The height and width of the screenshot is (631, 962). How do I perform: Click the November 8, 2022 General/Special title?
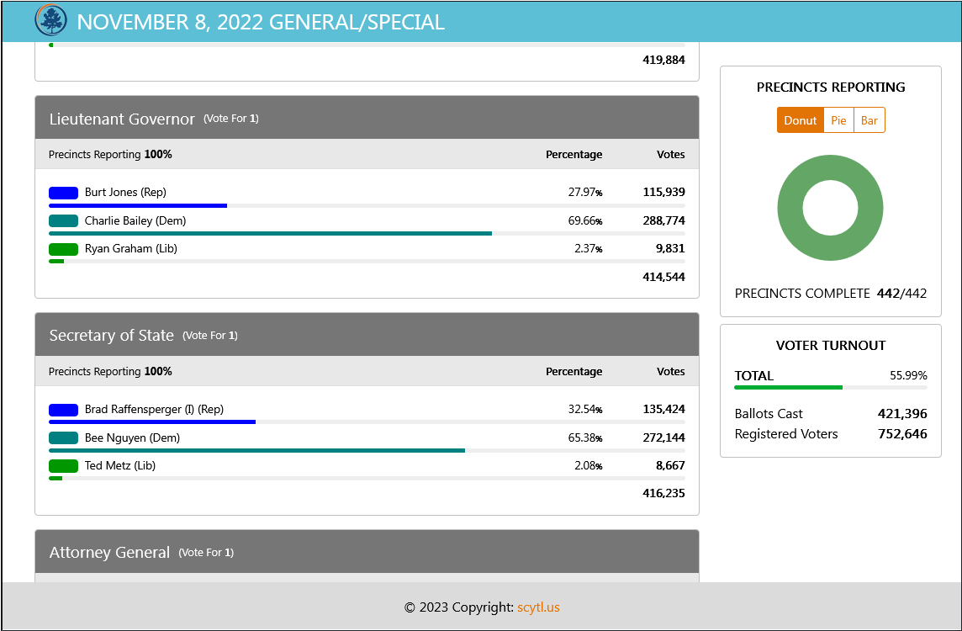click(261, 22)
